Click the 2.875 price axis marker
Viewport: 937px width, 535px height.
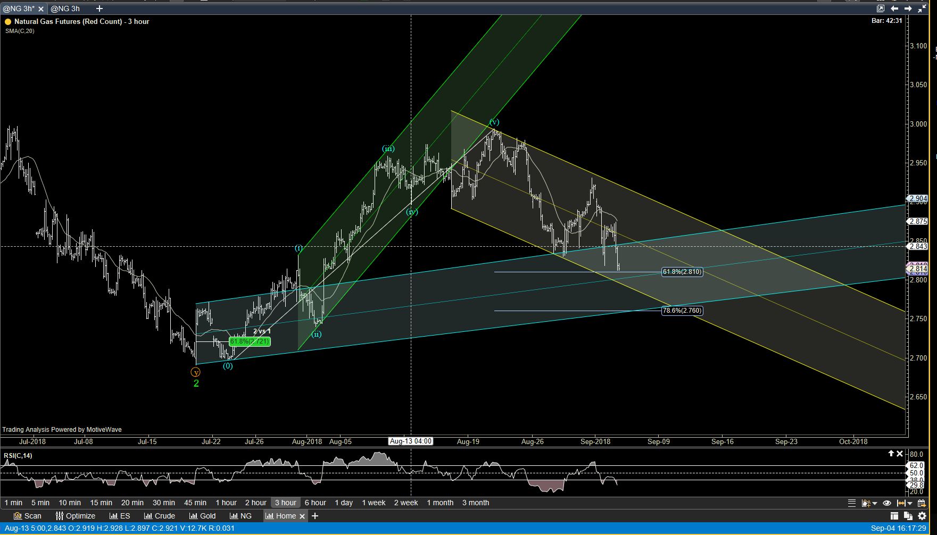[x=918, y=221]
